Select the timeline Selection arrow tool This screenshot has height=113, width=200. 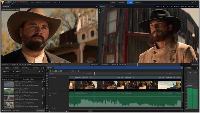[x=47, y=71]
